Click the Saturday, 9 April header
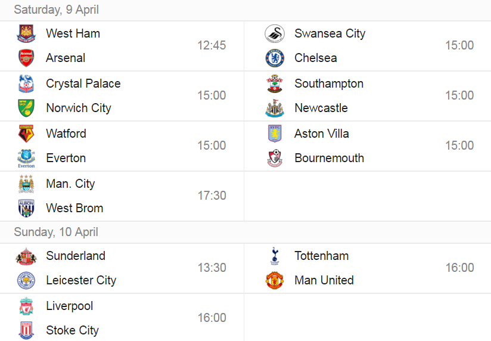This screenshot has width=491, height=341. (57, 10)
